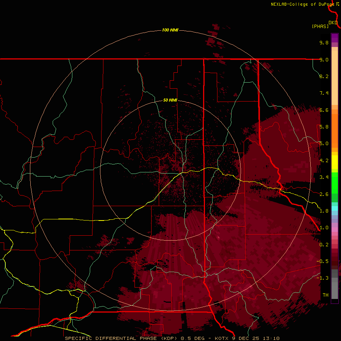Click the 2.6 legend value
This screenshot has width=341, height=341.
pyautogui.click(x=324, y=194)
